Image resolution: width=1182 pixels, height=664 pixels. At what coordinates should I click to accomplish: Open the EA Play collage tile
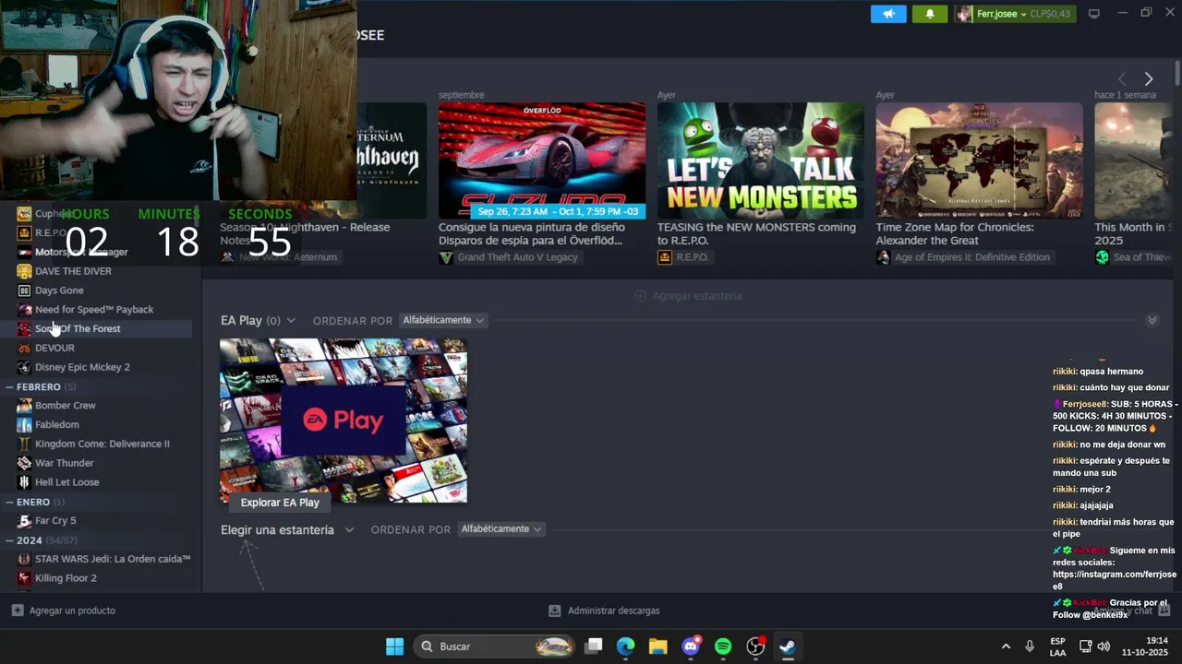coord(344,421)
